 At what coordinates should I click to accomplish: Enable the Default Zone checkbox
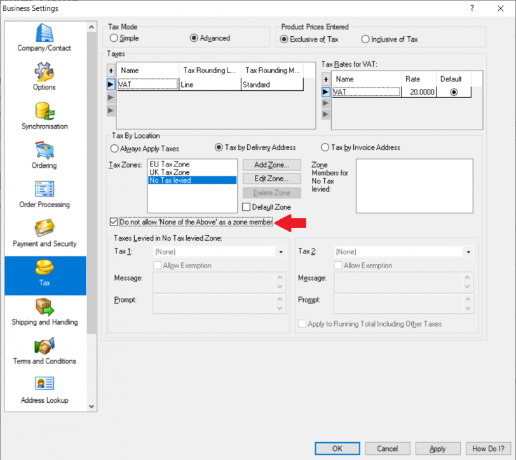coord(247,207)
